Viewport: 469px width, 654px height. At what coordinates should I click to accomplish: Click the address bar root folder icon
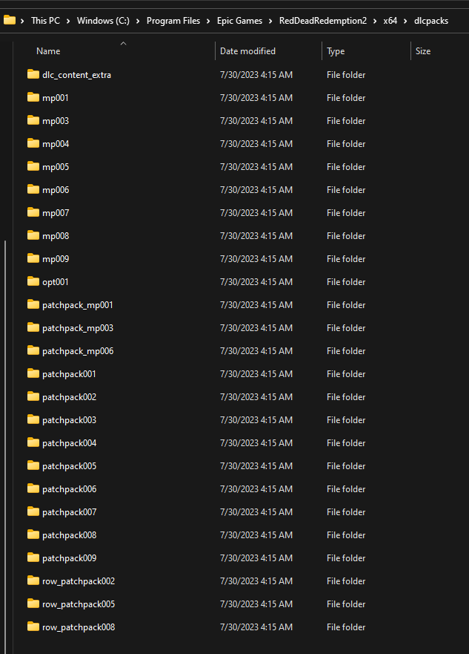coord(9,20)
